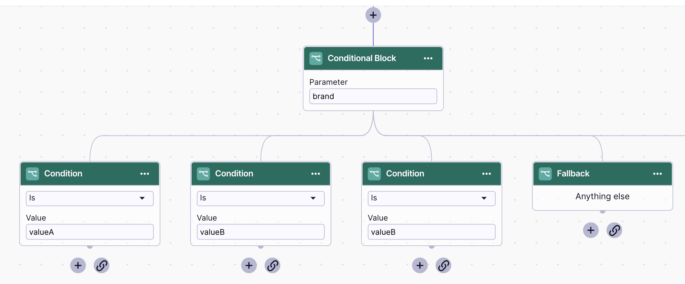The height and width of the screenshot is (284, 685).
Task: Click the Fallback branch icon
Action: point(545,174)
